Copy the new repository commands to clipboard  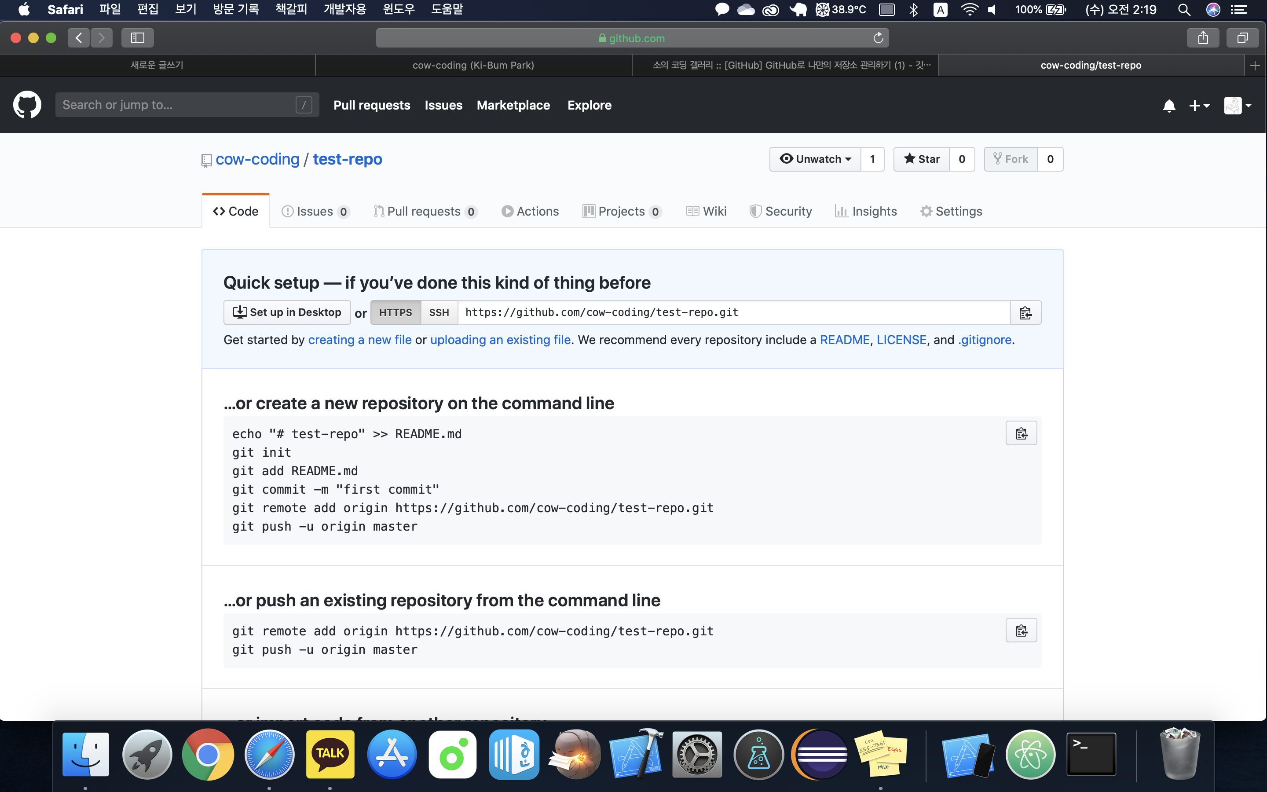pyautogui.click(x=1021, y=434)
